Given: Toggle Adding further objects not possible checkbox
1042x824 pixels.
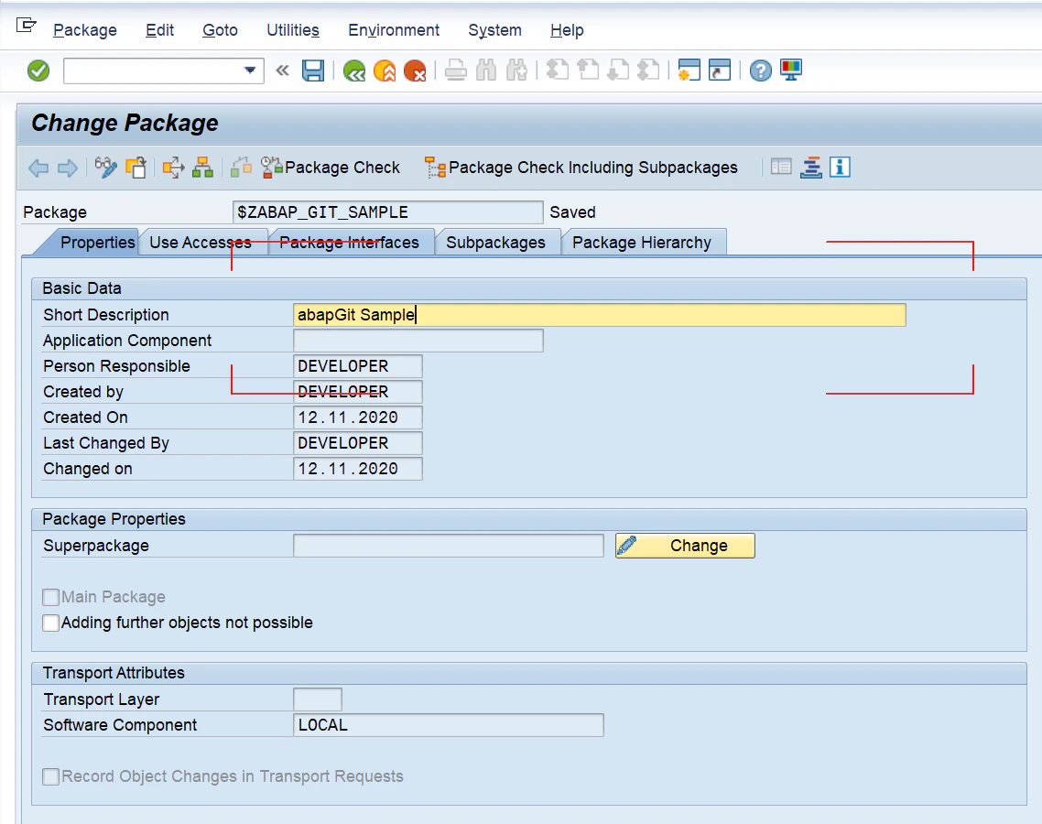Looking at the screenshot, I should (x=50, y=623).
